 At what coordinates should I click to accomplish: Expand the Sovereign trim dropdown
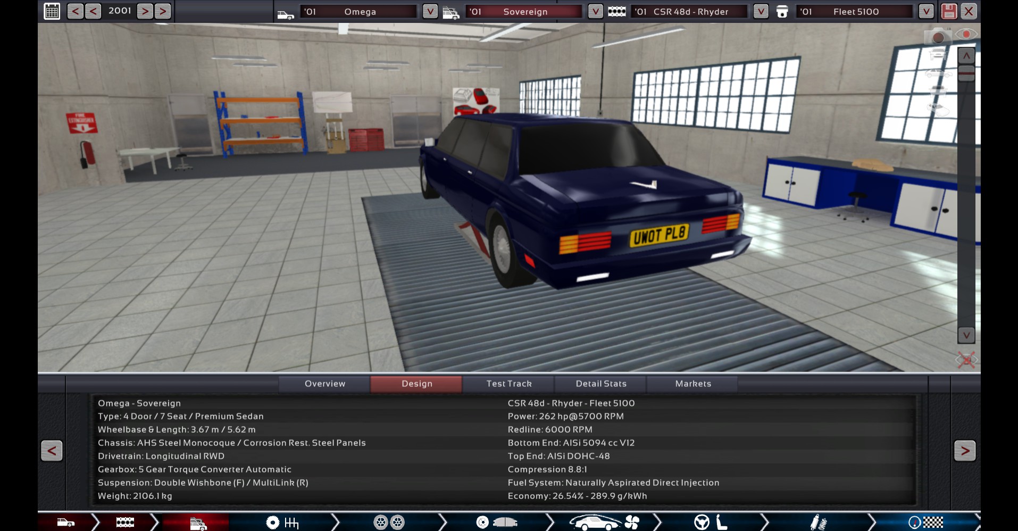(595, 11)
